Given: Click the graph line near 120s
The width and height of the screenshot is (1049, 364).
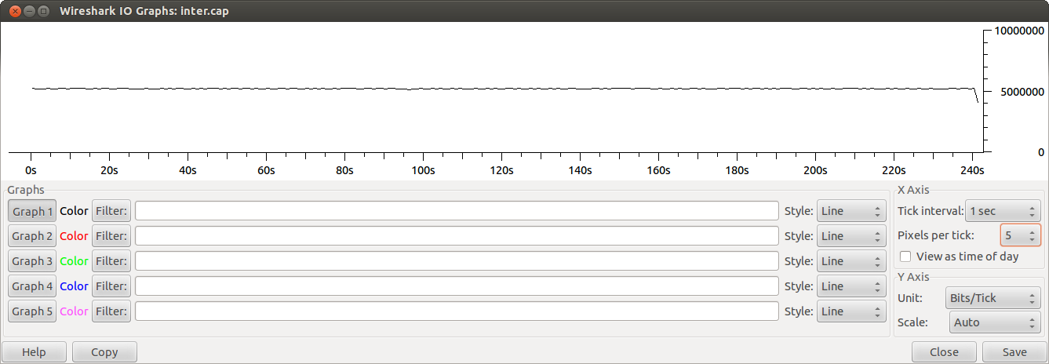Looking at the screenshot, I should tap(501, 89).
